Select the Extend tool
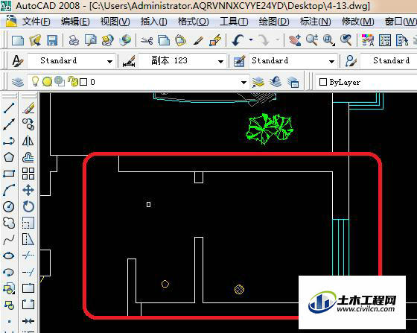 pos(28,273)
